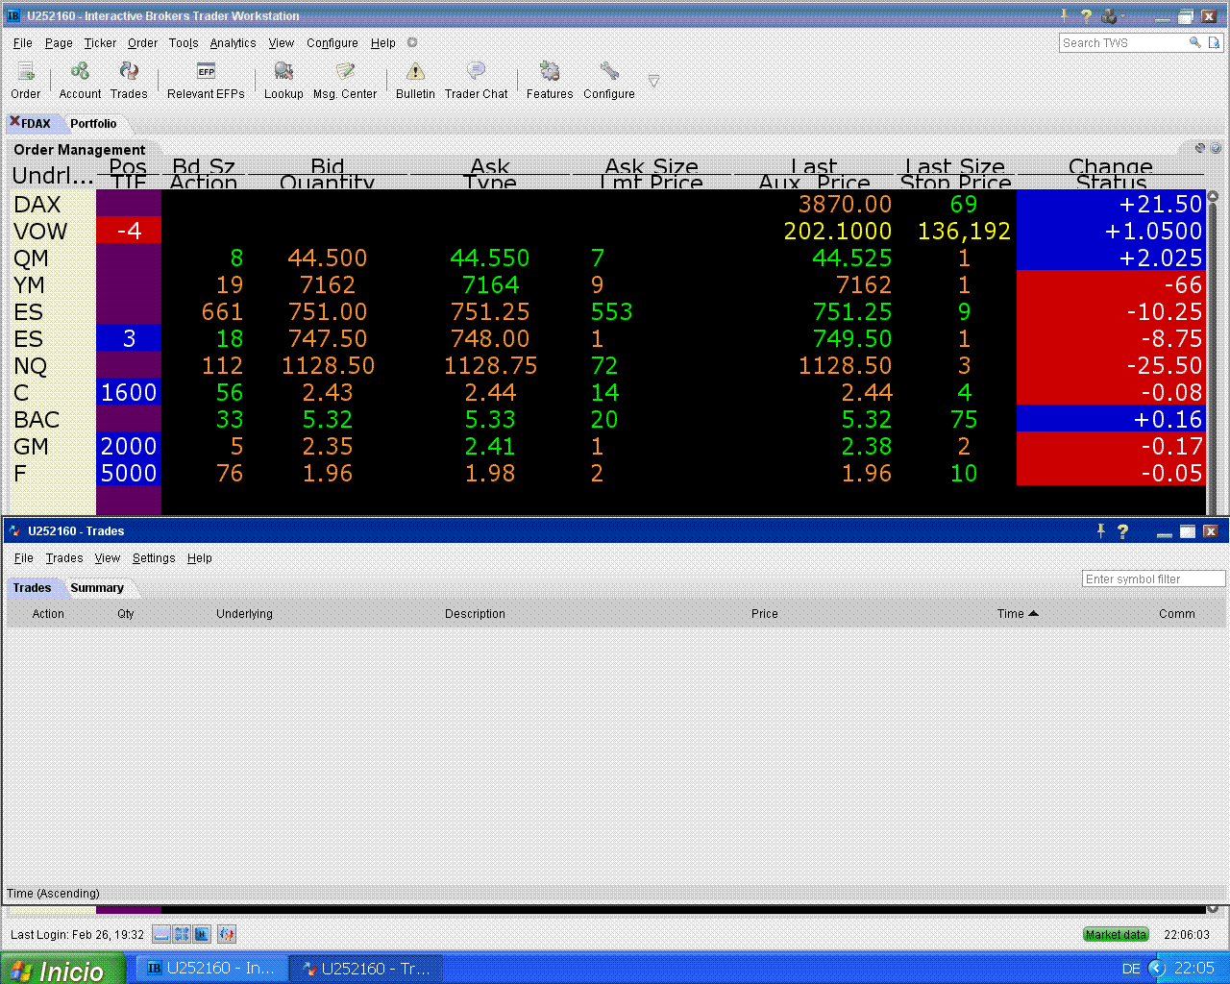
Task: Click the second status bar layout icon
Action: pyautogui.click(x=182, y=934)
